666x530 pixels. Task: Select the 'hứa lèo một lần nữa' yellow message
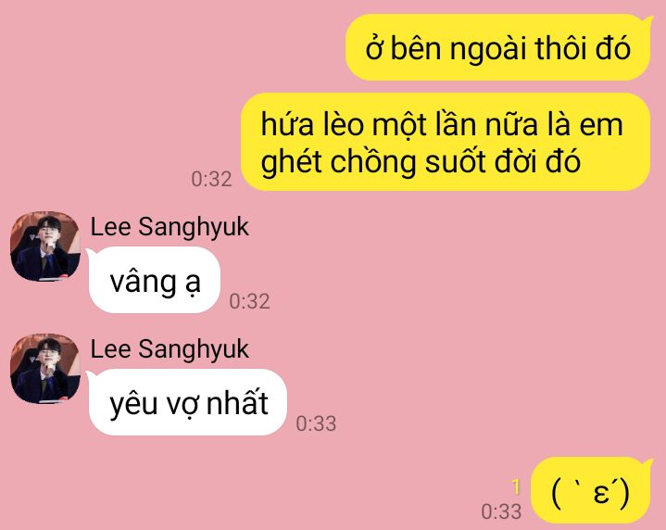tap(446, 142)
